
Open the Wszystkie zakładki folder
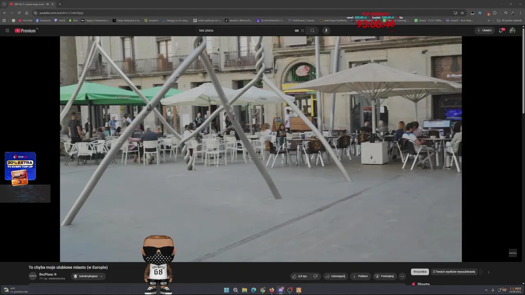click(x=509, y=20)
